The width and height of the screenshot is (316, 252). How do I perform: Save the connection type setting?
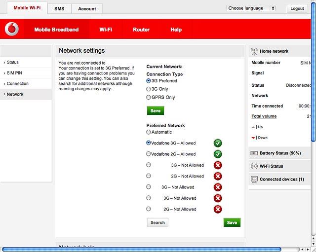click(156, 110)
